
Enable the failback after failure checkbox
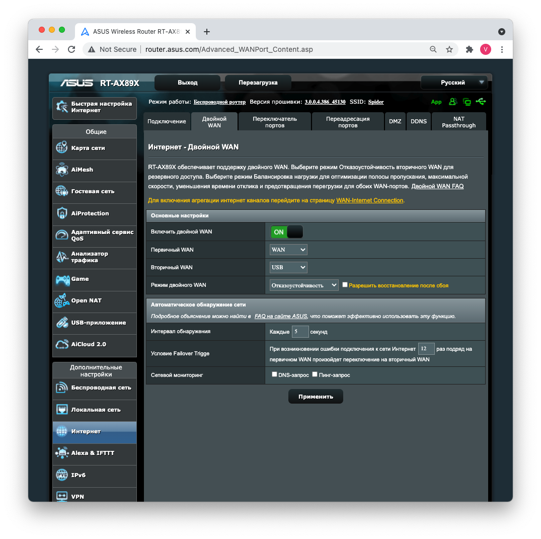click(x=345, y=285)
